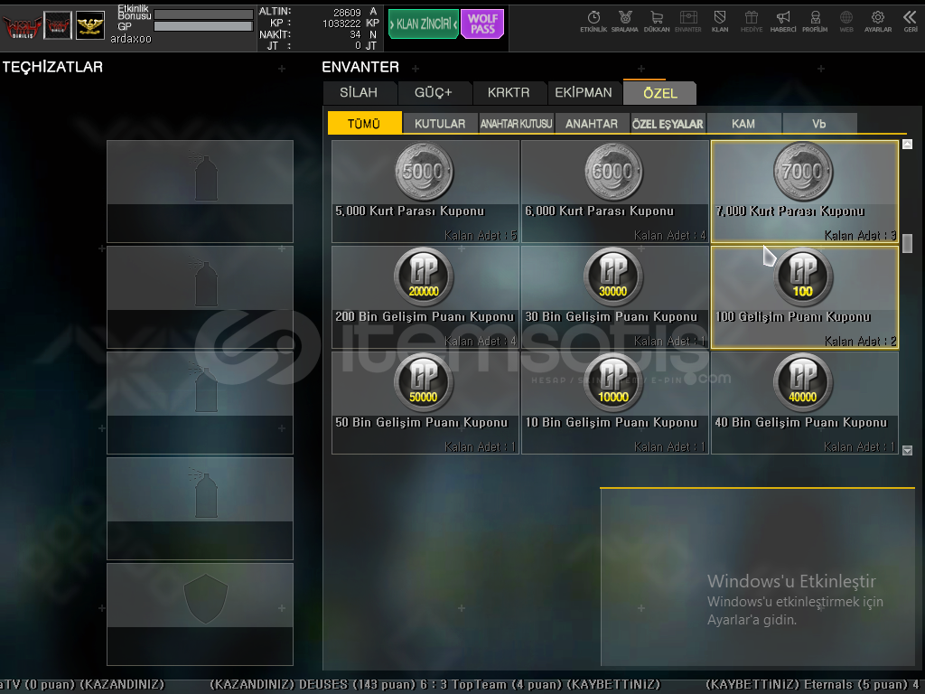Viewport: 925px width, 694px height.
Task: Click the 40 Bin Gelişim Puanı Kuponu label
Action: coord(801,423)
